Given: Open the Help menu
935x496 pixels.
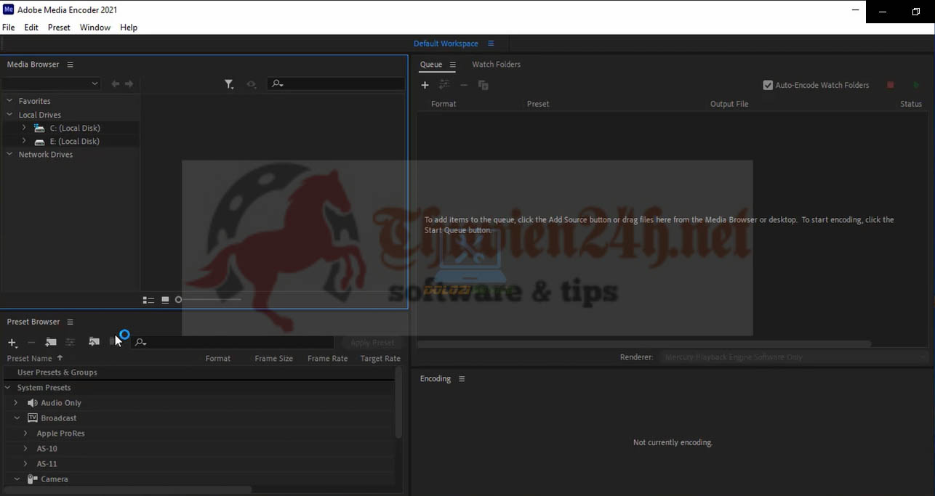Looking at the screenshot, I should 129,28.
